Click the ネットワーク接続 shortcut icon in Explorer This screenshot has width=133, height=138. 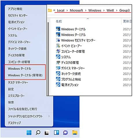click(58, 74)
